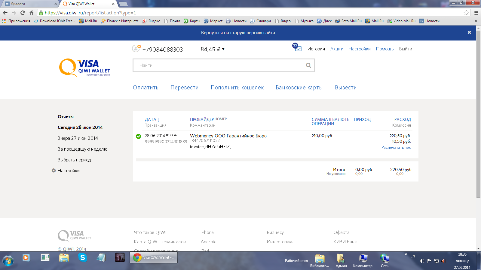Click the grey footer QIWI Wallet logo

click(75, 236)
